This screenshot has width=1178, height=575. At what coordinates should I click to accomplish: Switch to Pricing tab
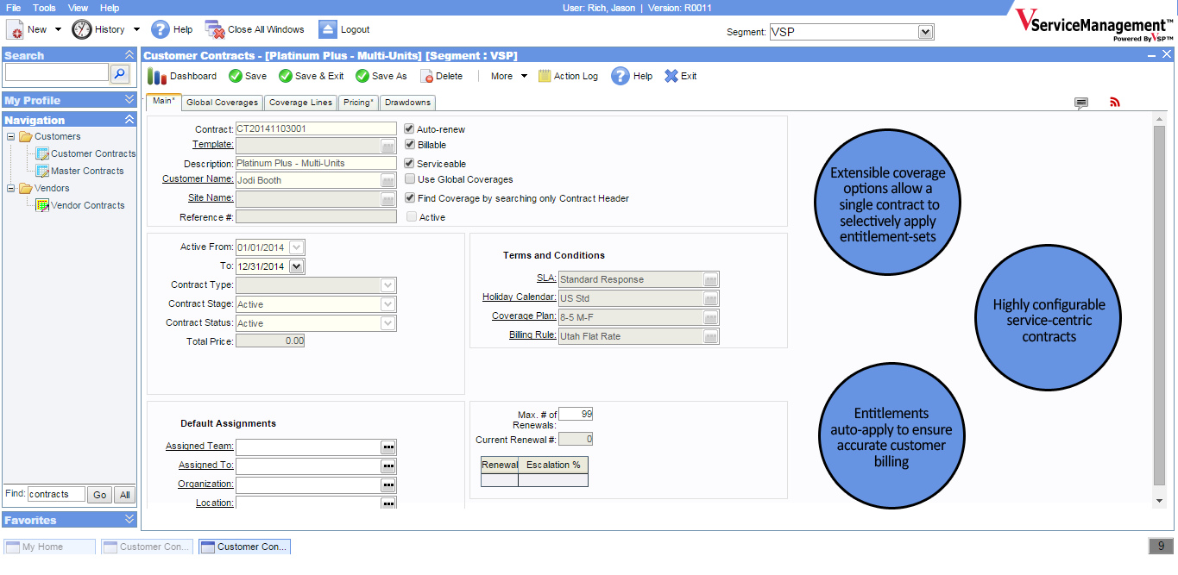click(358, 103)
